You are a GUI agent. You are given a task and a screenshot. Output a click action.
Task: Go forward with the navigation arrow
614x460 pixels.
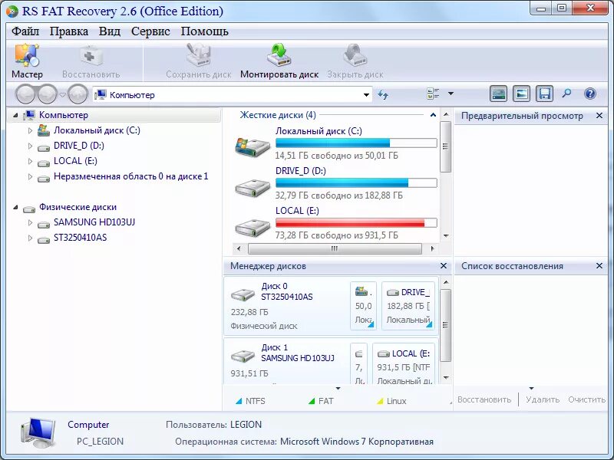click(x=47, y=94)
